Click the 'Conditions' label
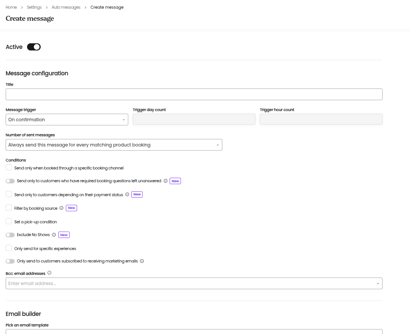Image resolution: width=410 pixels, height=334 pixels. [x=16, y=160]
